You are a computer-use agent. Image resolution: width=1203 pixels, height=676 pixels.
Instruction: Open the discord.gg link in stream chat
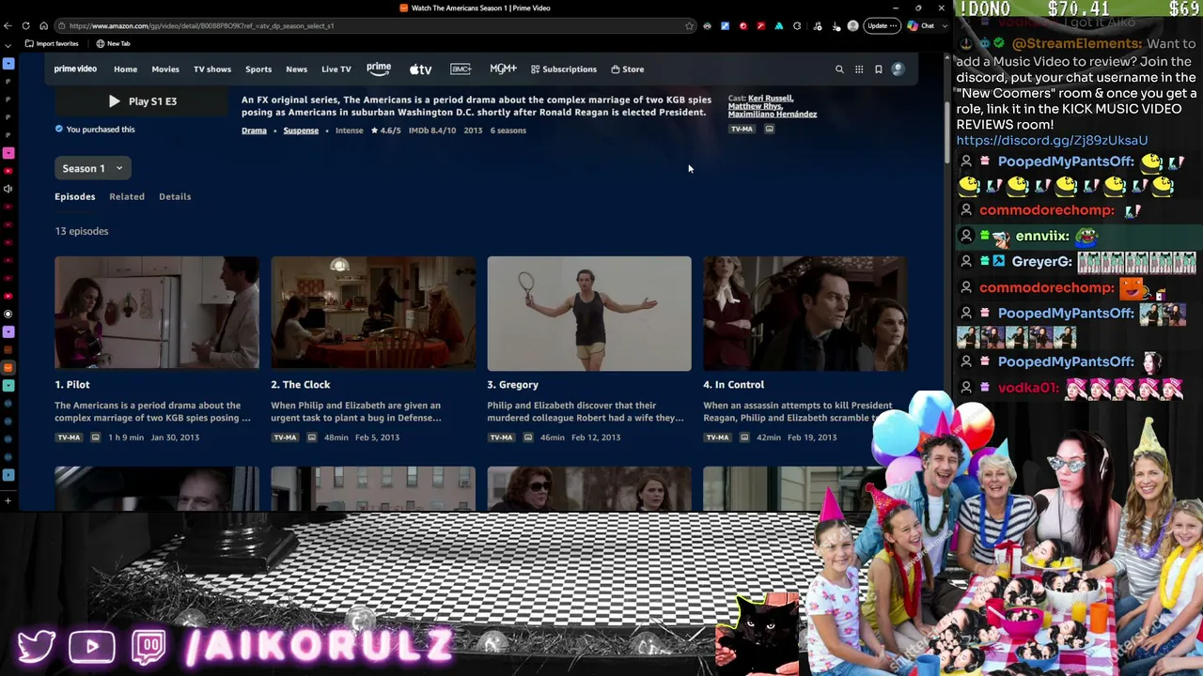tap(1052, 140)
